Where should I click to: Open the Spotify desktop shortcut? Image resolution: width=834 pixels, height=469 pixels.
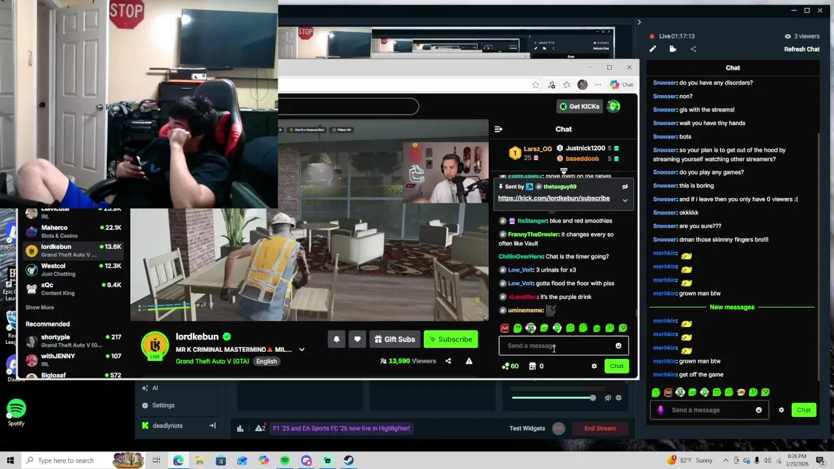[16, 413]
